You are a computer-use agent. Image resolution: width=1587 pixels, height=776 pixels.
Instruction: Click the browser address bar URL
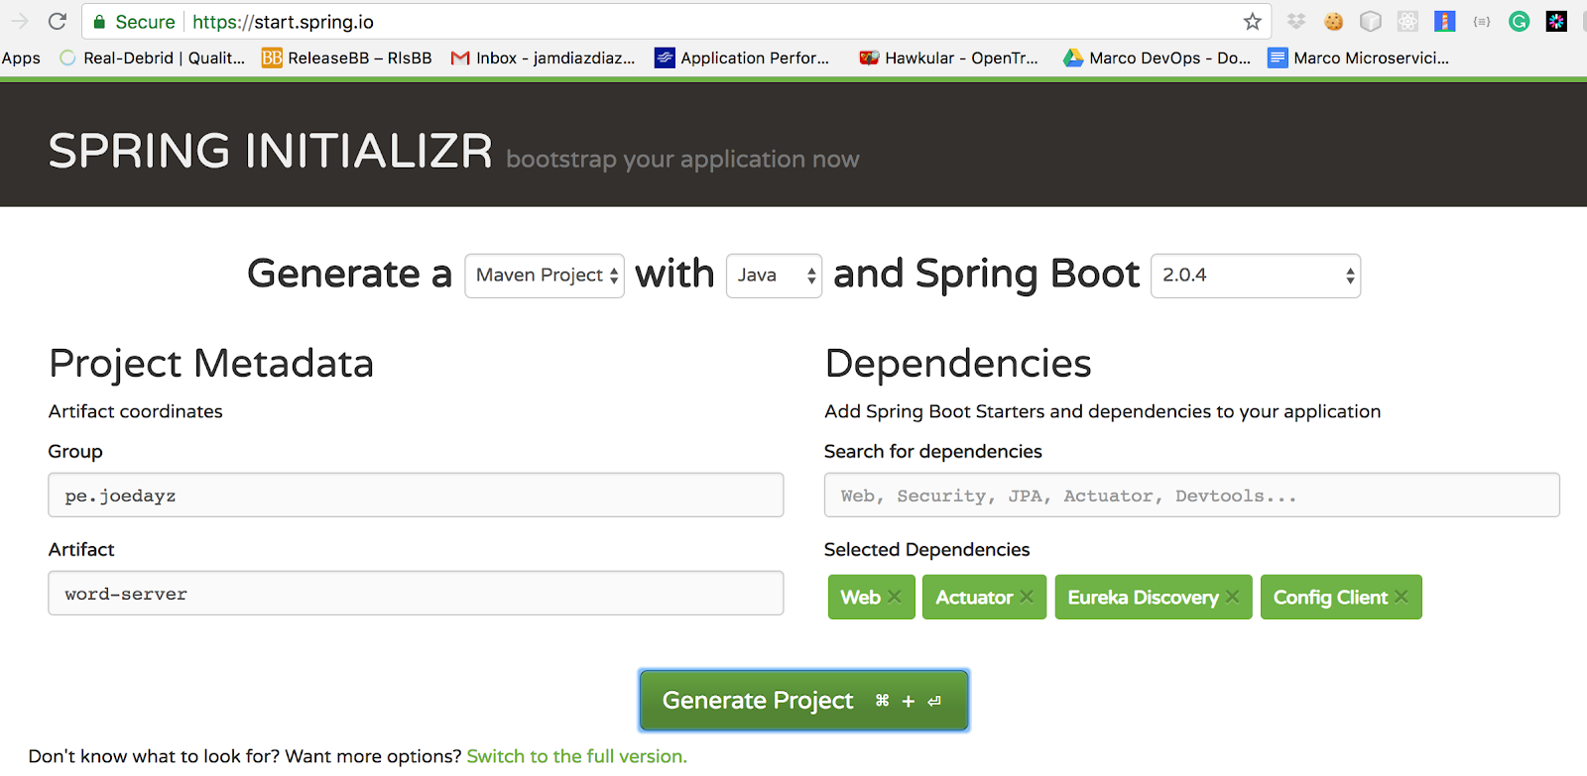click(x=283, y=22)
